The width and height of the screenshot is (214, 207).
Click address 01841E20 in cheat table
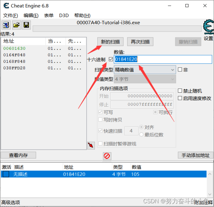pos(74,174)
